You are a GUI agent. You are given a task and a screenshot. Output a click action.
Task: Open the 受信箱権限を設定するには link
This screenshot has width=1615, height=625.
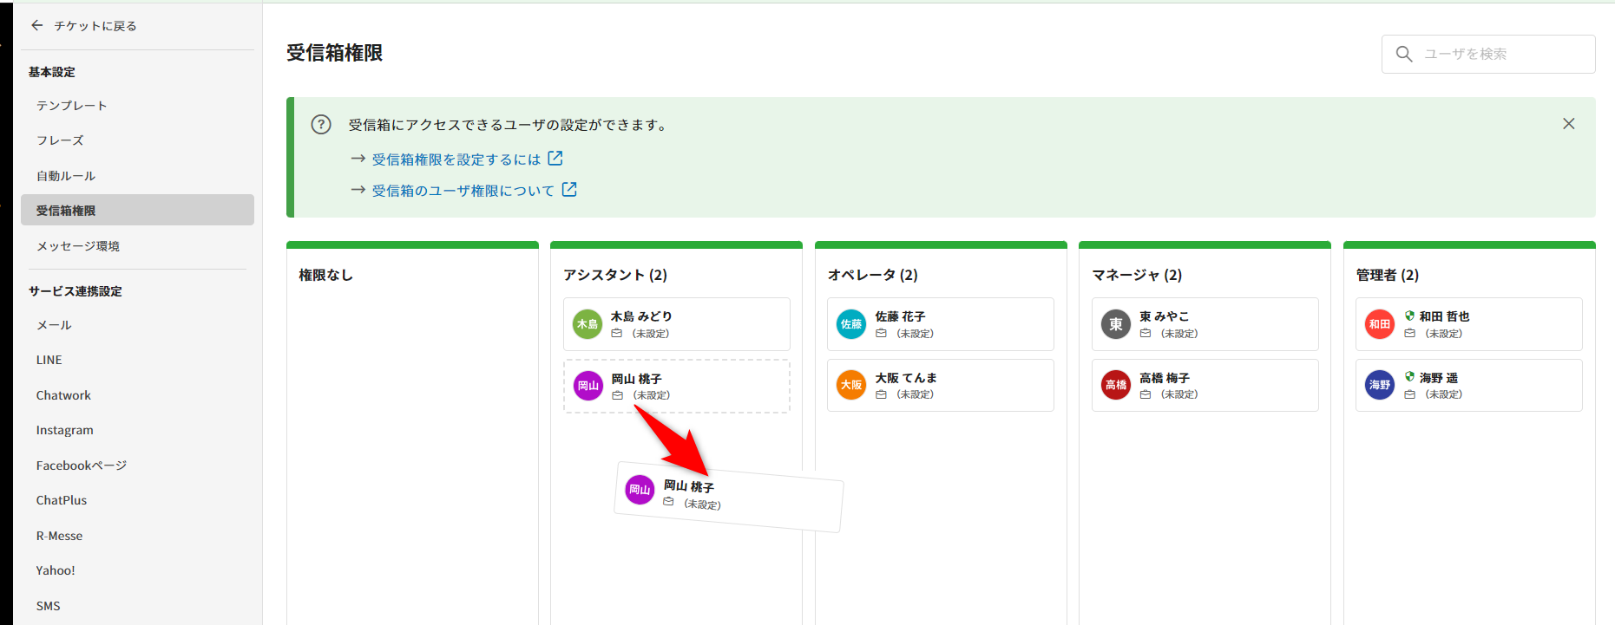(456, 160)
